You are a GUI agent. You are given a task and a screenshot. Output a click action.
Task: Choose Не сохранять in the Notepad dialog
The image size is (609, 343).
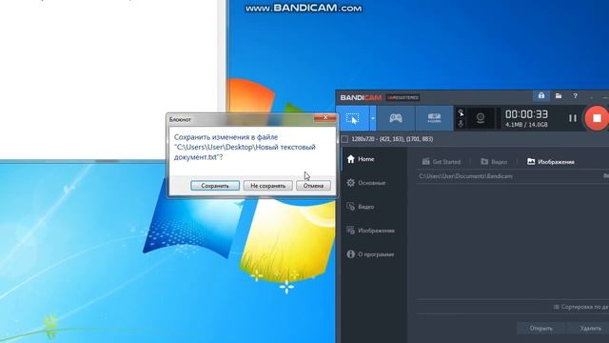point(268,186)
